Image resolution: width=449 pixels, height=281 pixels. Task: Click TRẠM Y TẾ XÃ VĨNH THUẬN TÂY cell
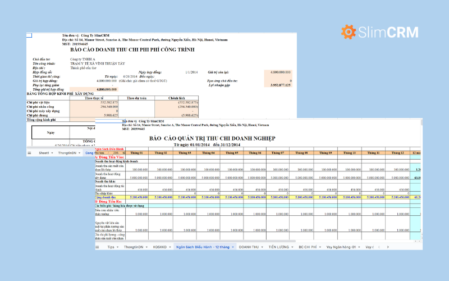tap(98, 64)
